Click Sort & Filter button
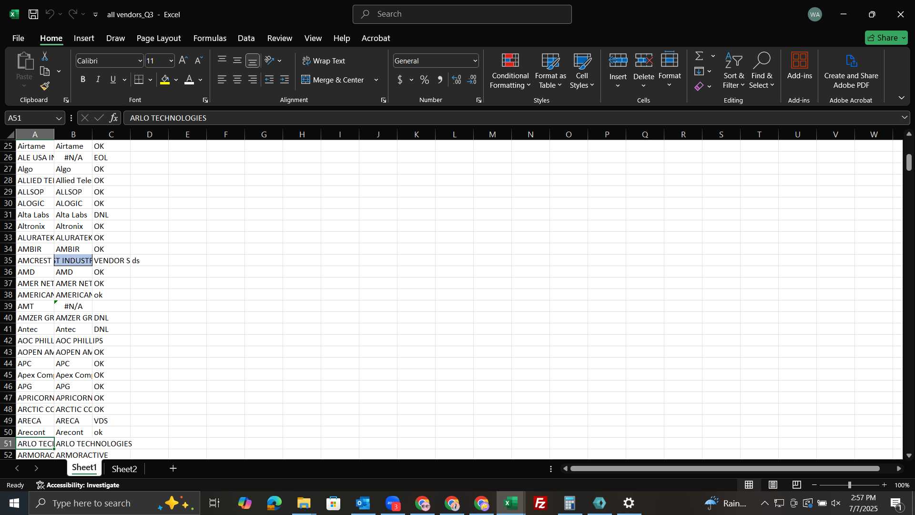 [x=733, y=71]
